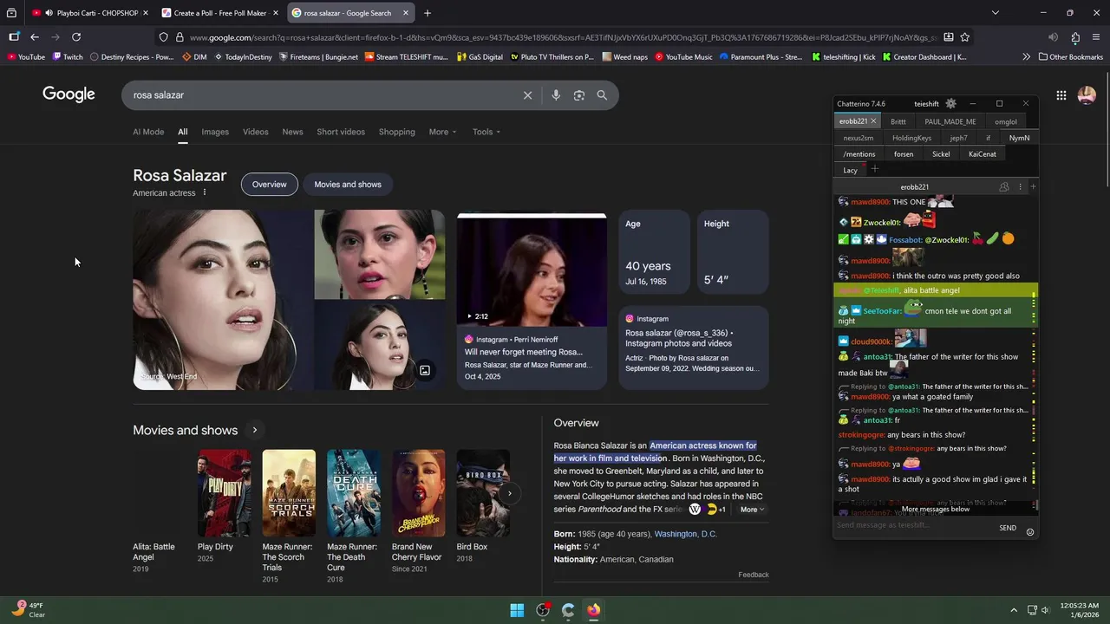The width and height of the screenshot is (1110, 624).
Task: Play the Perri Nemiroff Instagram video
Action: pyautogui.click(x=532, y=270)
